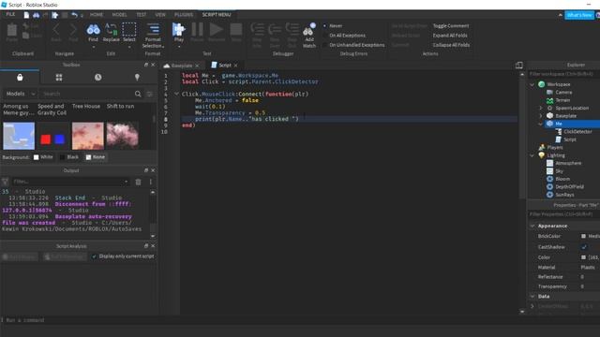This screenshot has height=337, width=600.
Task: Open the FILE menu
Action: coord(10,15)
